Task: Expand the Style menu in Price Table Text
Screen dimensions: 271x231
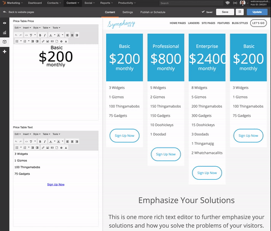Action: tap(37, 134)
